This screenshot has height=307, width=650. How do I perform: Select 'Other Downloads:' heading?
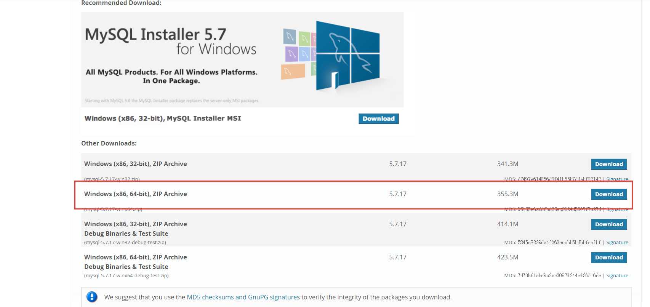point(109,143)
